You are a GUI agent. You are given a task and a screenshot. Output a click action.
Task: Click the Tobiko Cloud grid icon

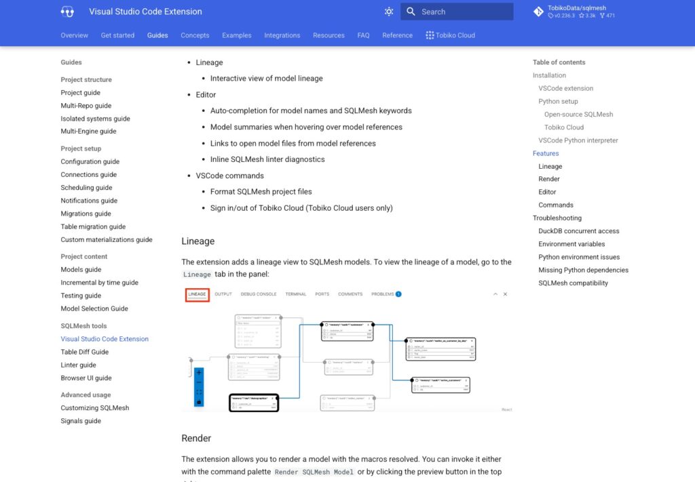click(x=430, y=35)
